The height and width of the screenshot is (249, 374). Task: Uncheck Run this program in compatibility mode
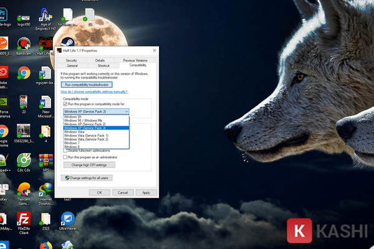(x=65, y=104)
